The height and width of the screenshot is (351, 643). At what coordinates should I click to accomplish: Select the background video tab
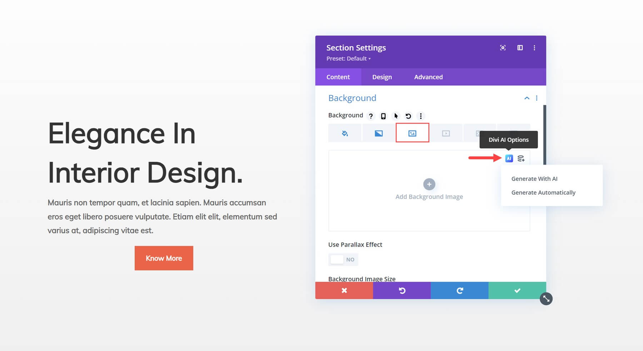pyautogui.click(x=446, y=133)
